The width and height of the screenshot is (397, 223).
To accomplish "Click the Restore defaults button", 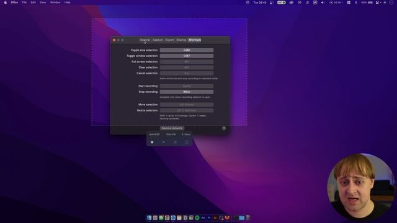I will tap(172, 128).
